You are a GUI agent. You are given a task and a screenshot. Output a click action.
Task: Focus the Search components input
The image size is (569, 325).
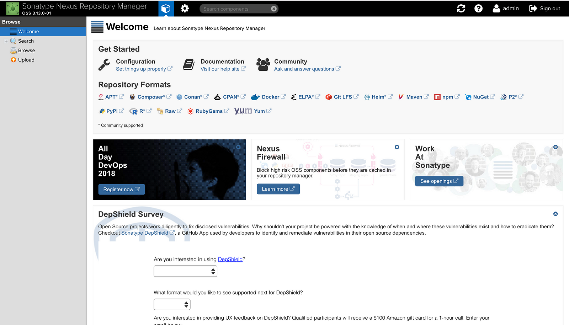click(x=235, y=9)
